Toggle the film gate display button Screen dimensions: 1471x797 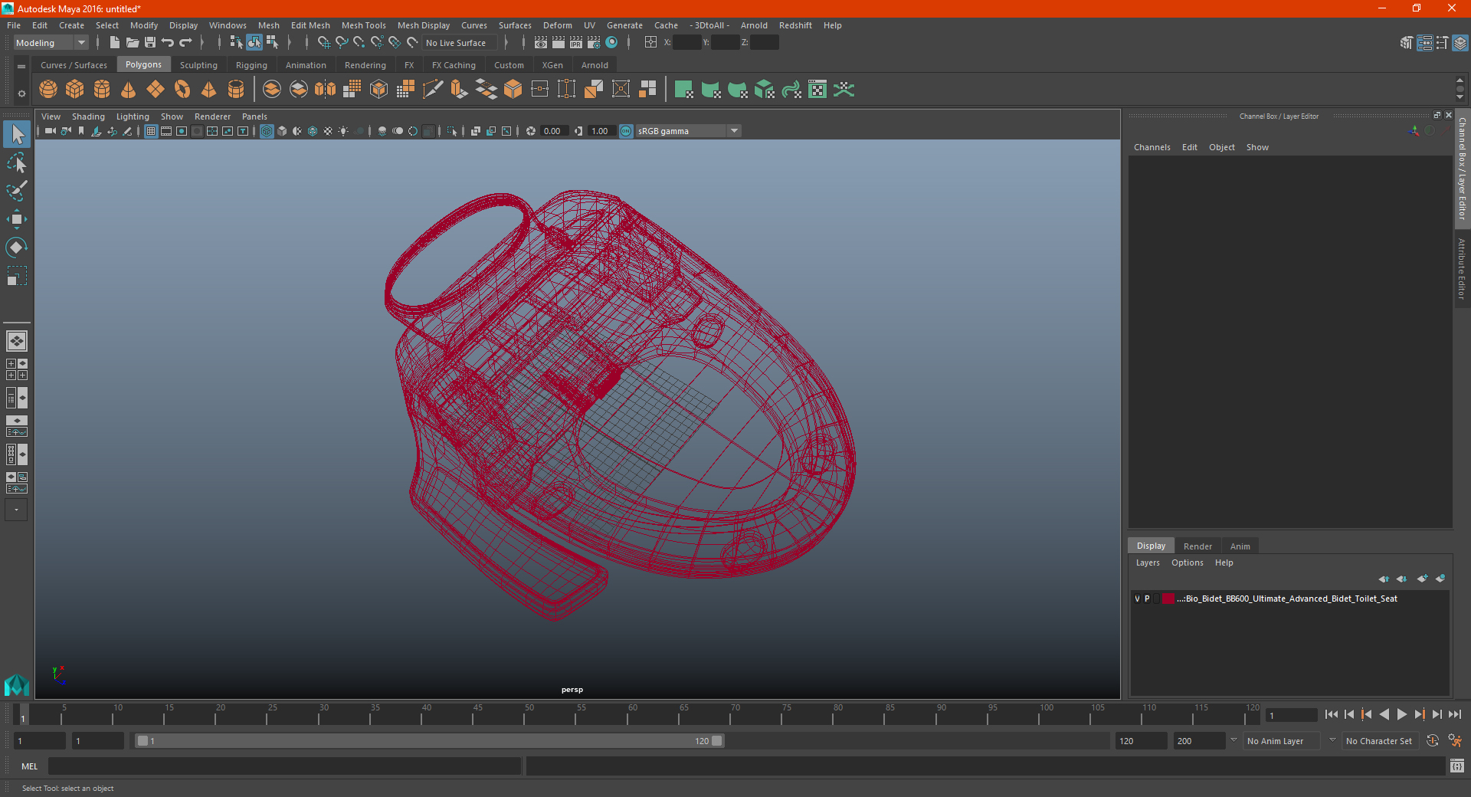(x=166, y=131)
